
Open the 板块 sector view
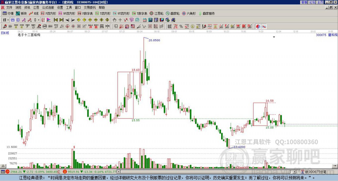point(21,13)
